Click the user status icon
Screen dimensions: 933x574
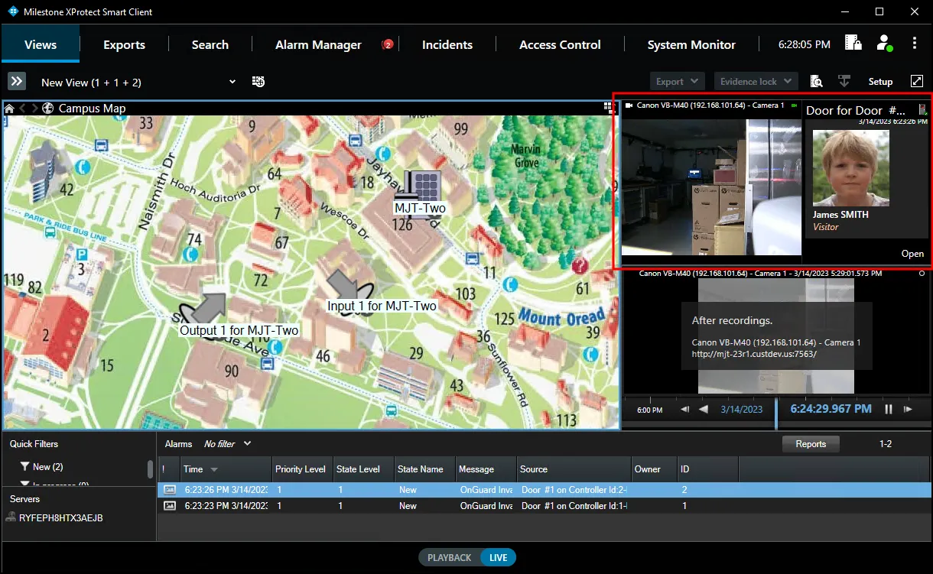[884, 44]
